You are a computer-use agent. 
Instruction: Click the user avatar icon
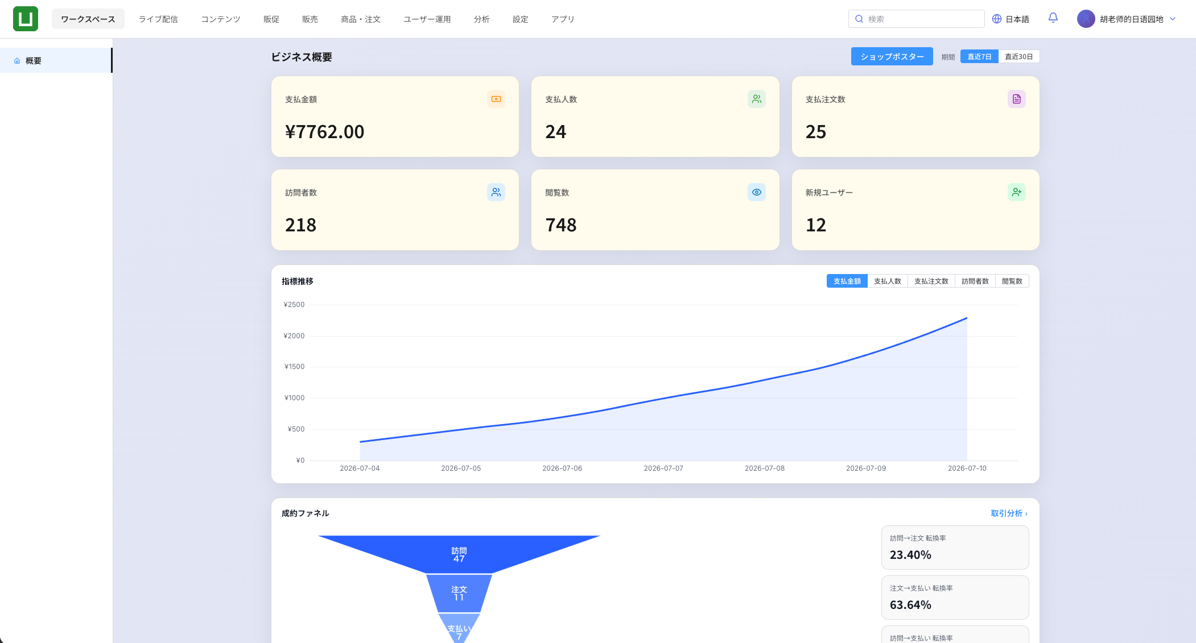point(1086,19)
